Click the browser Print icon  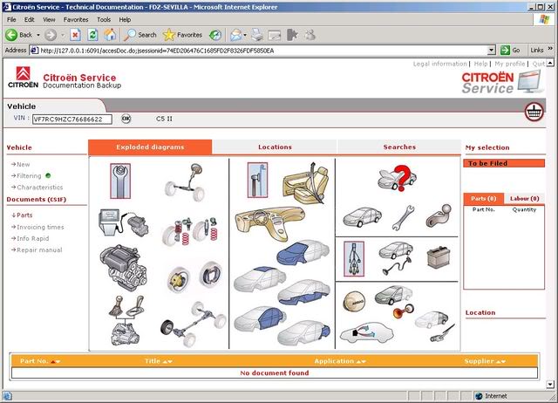coord(257,35)
